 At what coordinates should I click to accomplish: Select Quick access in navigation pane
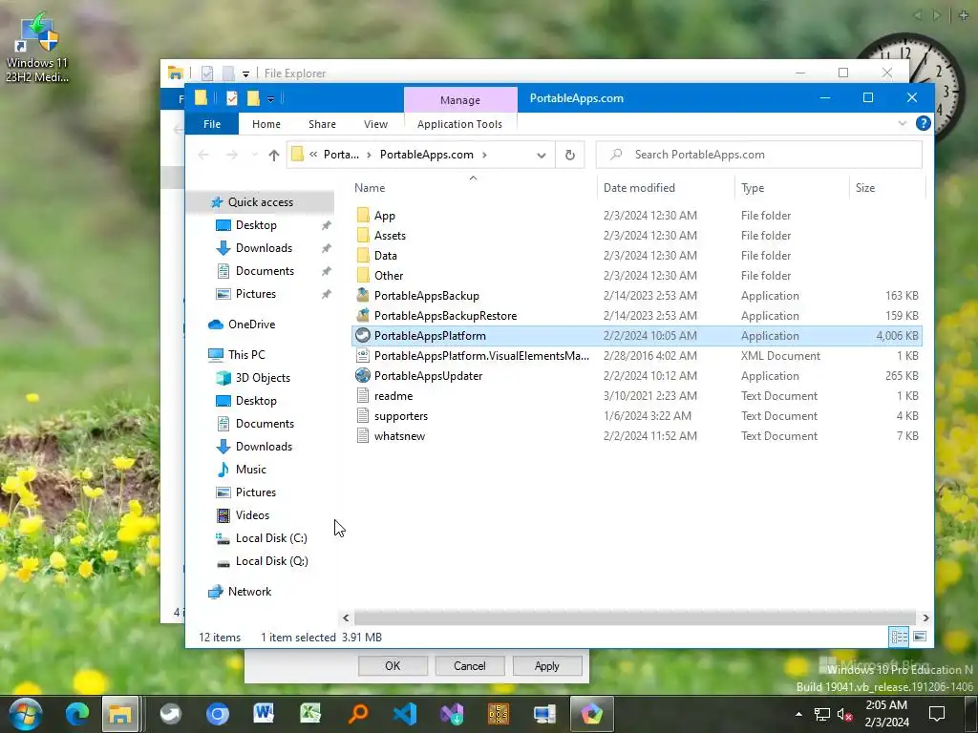click(260, 202)
